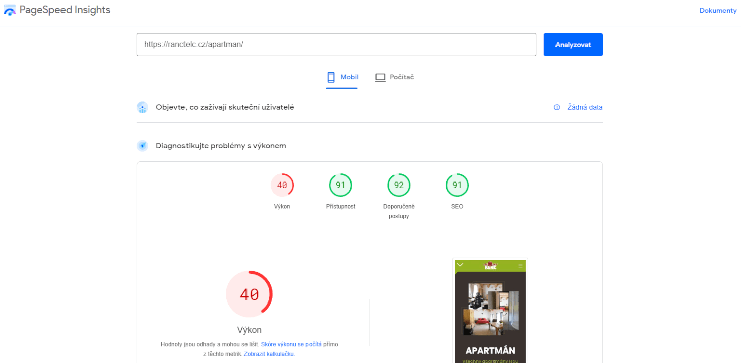The width and height of the screenshot is (741, 363).
Task: Click the info icon next to Žádná data
Action: pyautogui.click(x=557, y=107)
